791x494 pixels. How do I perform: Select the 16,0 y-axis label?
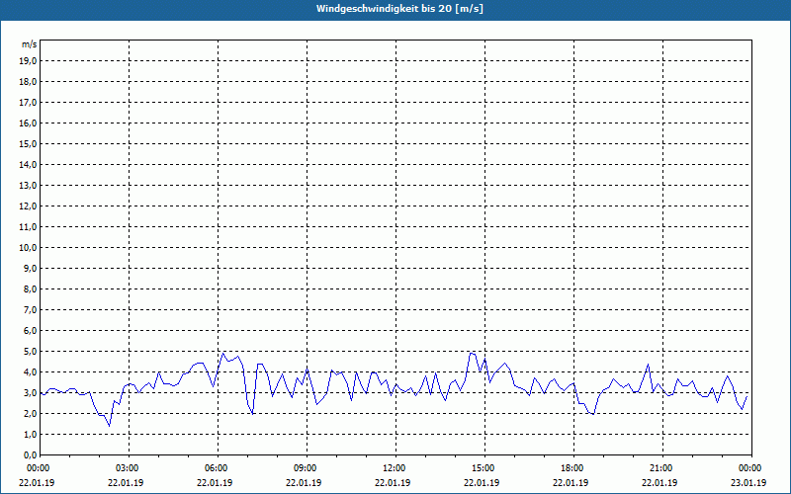click(x=28, y=123)
